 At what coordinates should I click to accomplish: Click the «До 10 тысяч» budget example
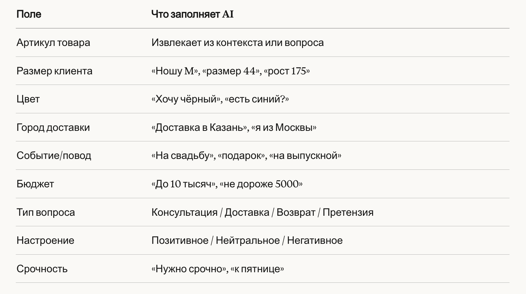tap(184, 184)
